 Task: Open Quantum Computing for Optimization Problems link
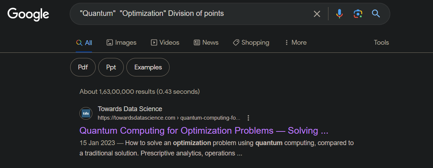(204, 130)
